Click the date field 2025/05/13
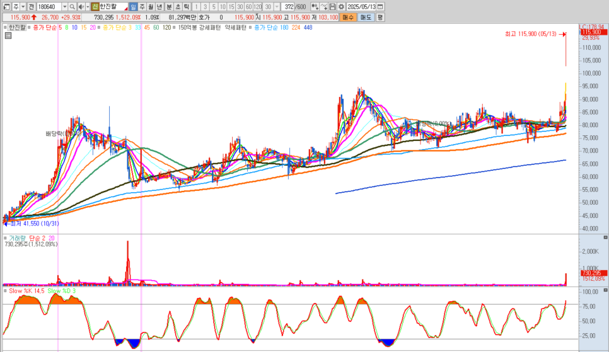Image resolution: width=609 pixels, height=352 pixels. (361, 6)
